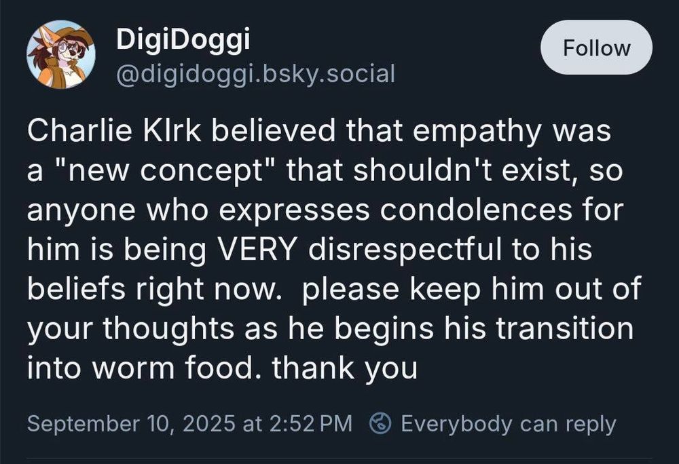Open the @digidoggi.bsky.social handle link

coord(255,73)
